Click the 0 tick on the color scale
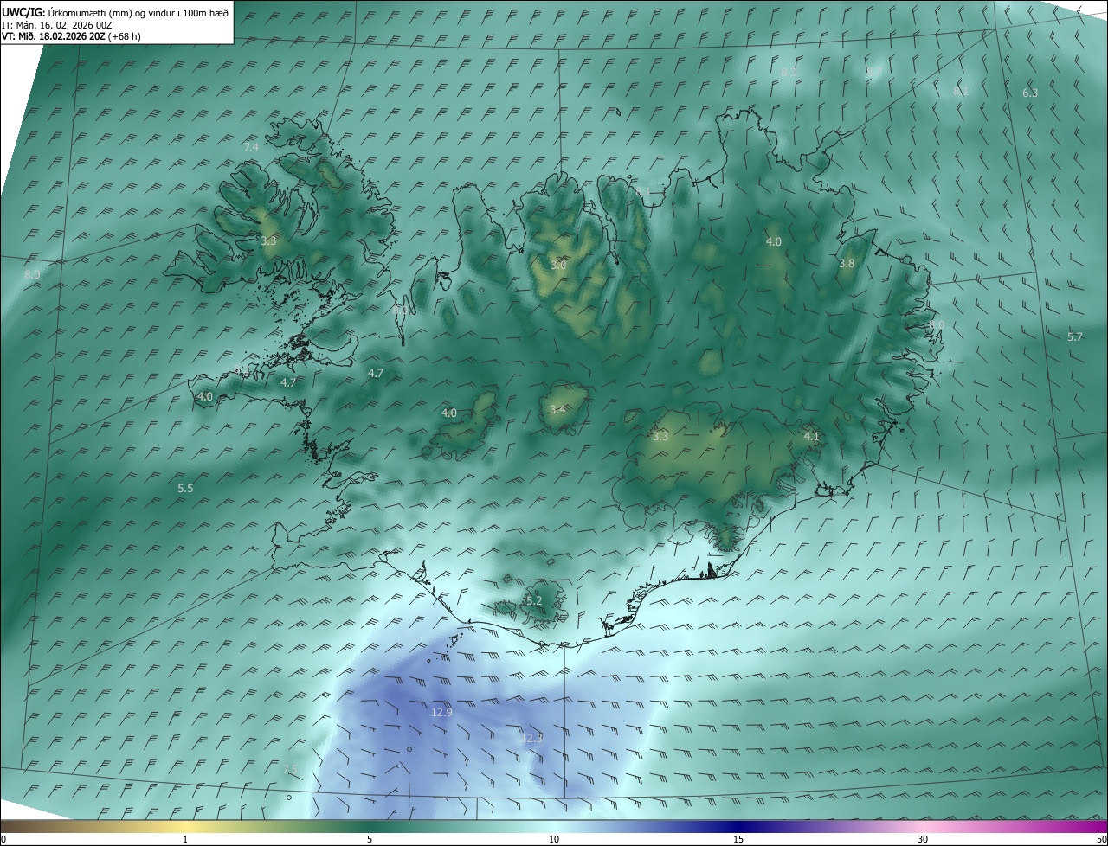Viewport: 1108px width, 846px height. point(3,839)
